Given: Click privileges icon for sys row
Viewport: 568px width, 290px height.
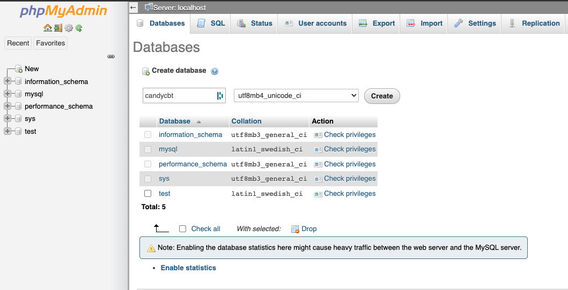Looking at the screenshot, I should pos(318,179).
